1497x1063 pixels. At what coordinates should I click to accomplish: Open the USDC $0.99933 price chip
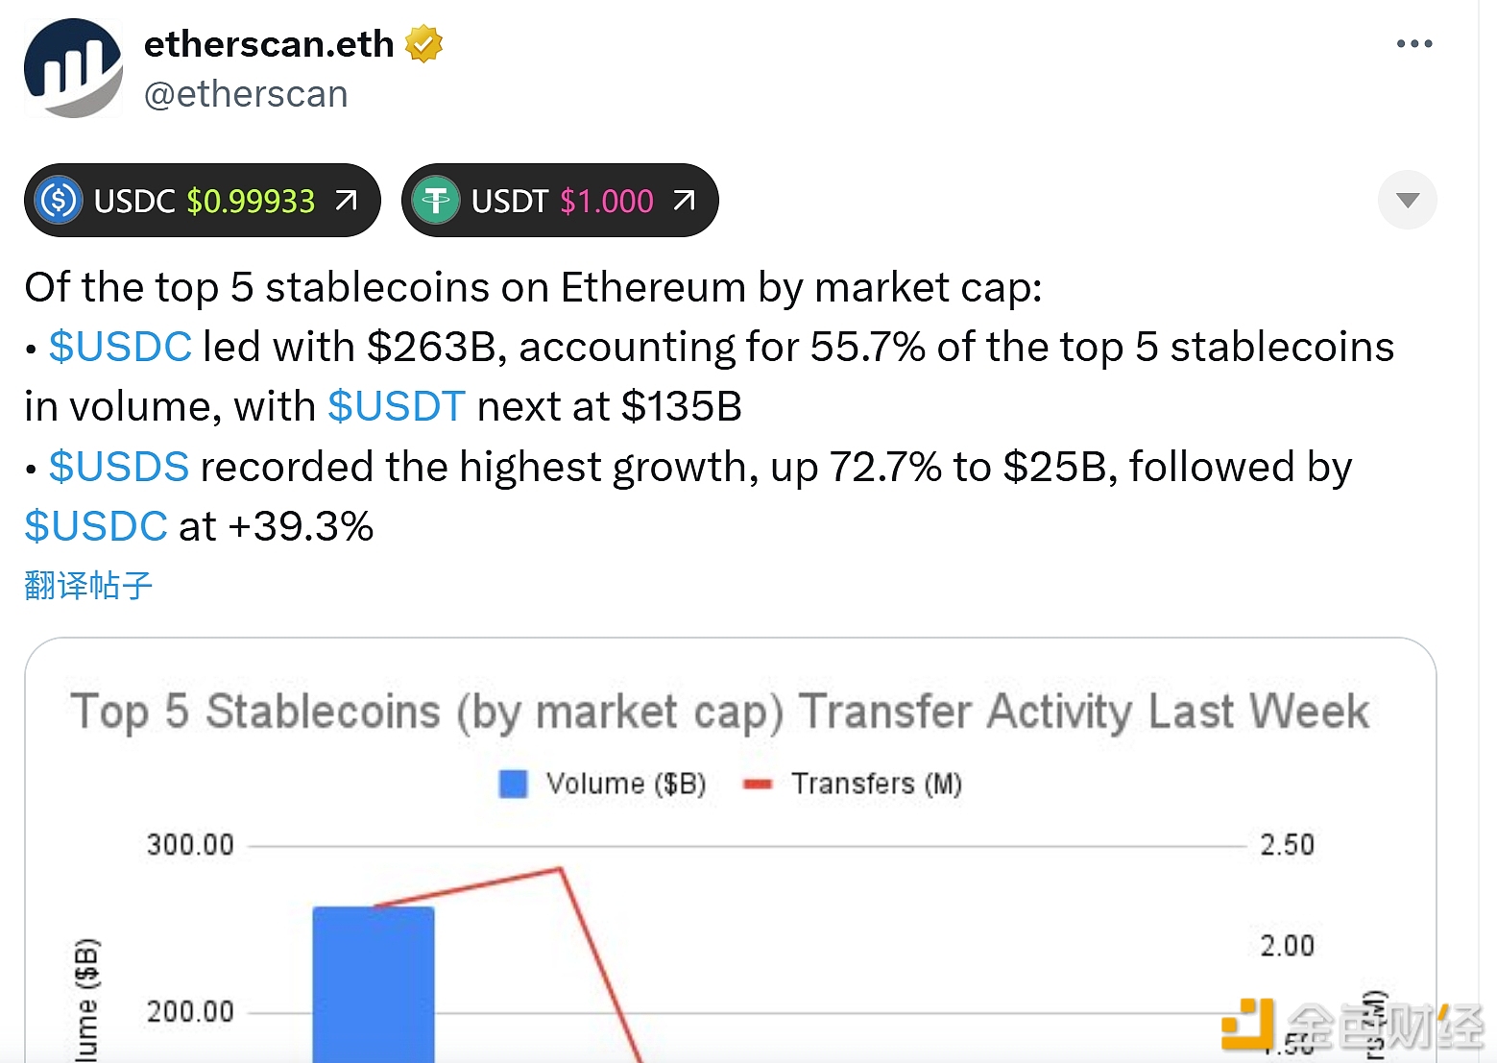(203, 201)
